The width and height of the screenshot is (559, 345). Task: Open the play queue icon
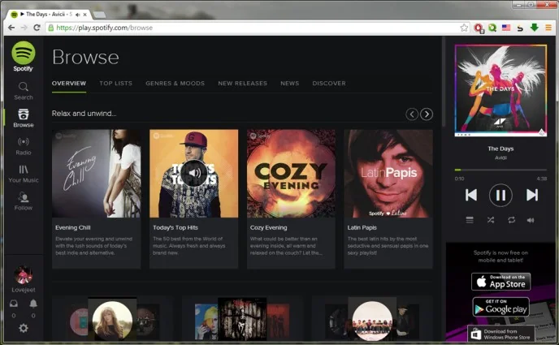470,220
